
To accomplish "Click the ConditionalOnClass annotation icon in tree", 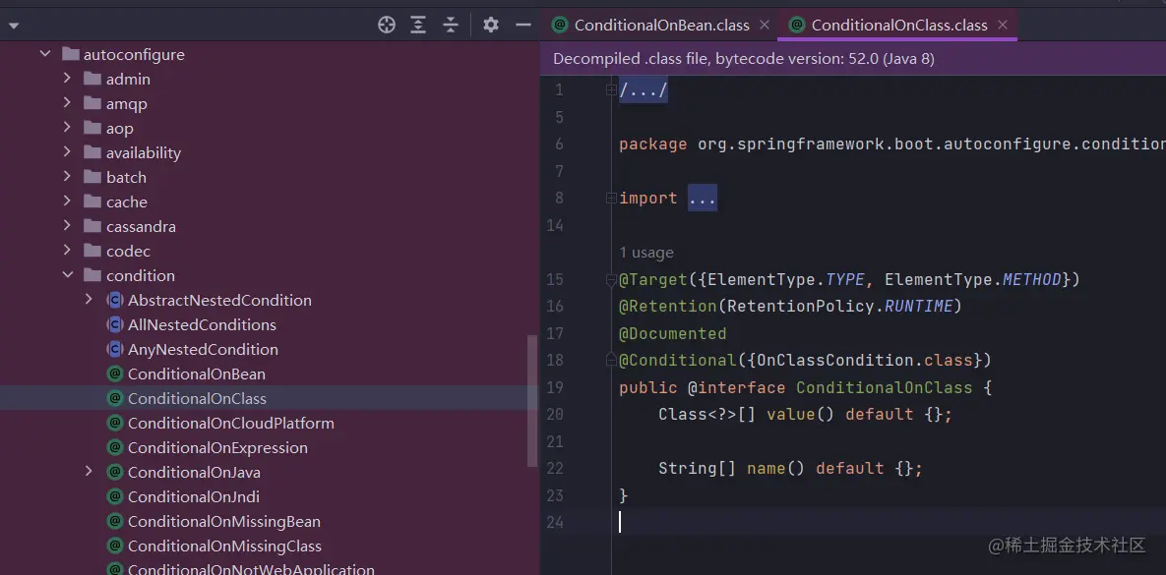I will [x=114, y=398].
